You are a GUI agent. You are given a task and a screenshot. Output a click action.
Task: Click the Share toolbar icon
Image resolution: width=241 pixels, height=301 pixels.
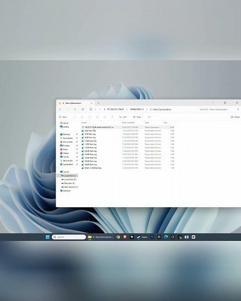(x=105, y=117)
